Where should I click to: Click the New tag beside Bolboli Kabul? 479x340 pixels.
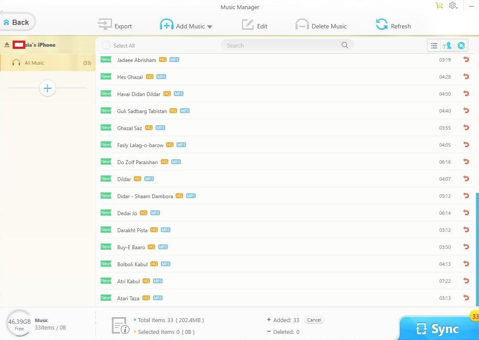point(106,264)
